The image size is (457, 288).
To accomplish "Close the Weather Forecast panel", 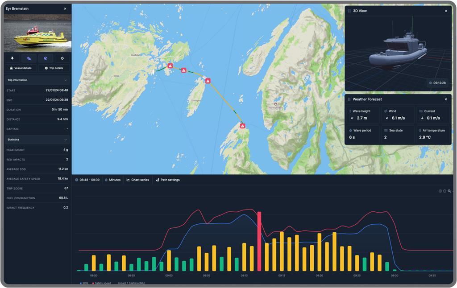I will (446, 99).
